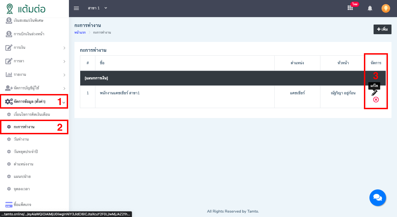Open the apps grid icon

point(350,8)
